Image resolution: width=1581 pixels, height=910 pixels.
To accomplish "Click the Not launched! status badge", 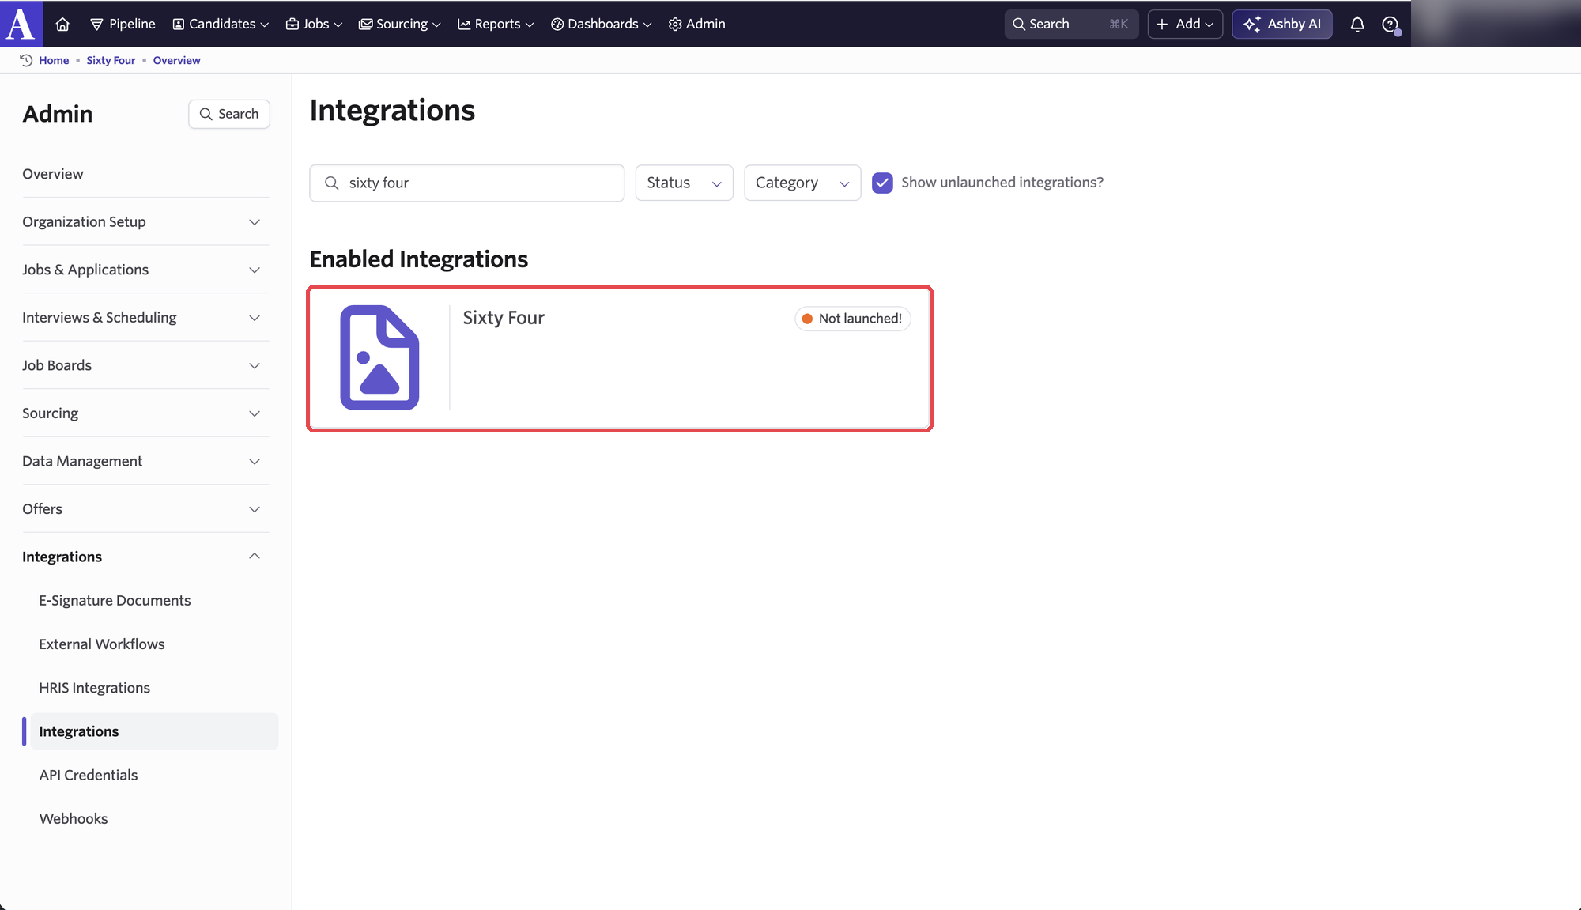I will click(x=852, y=319).
